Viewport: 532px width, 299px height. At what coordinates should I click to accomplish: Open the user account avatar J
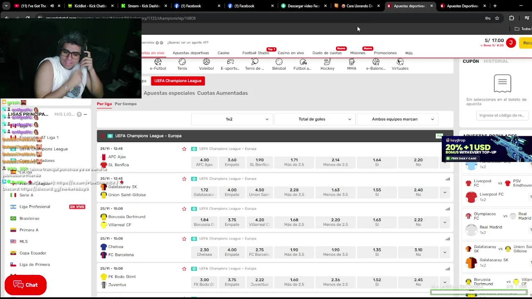511,43
